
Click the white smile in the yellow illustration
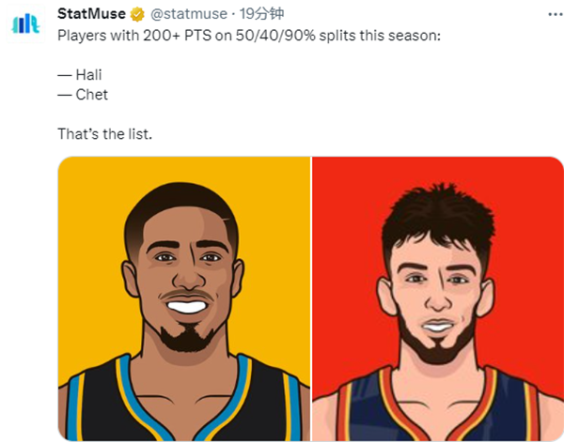coord(187,305)
